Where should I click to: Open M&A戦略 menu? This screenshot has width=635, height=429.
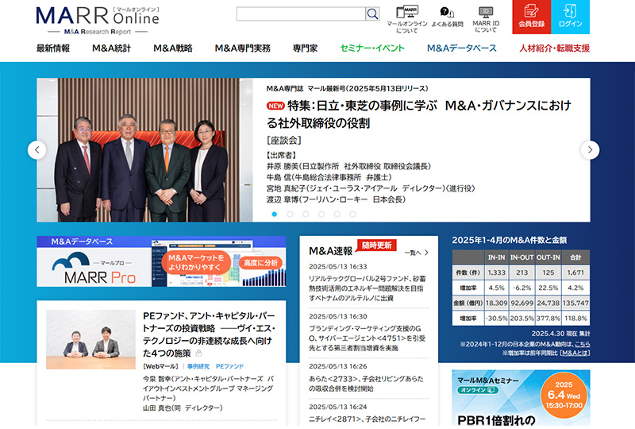pos(173,48)
